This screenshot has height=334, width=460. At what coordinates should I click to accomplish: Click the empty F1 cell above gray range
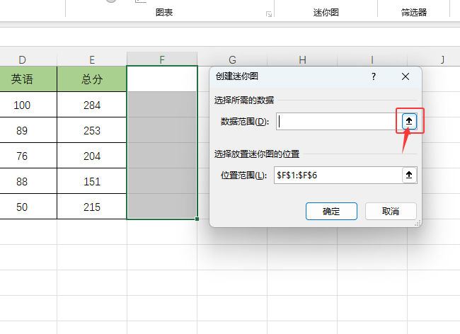click(x=162, y=79)
